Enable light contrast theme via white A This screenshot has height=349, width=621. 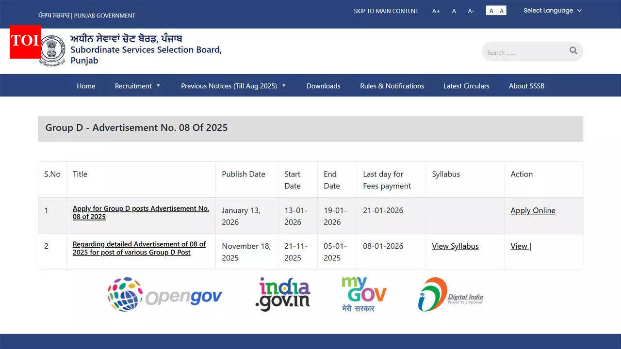click(491, 10)
